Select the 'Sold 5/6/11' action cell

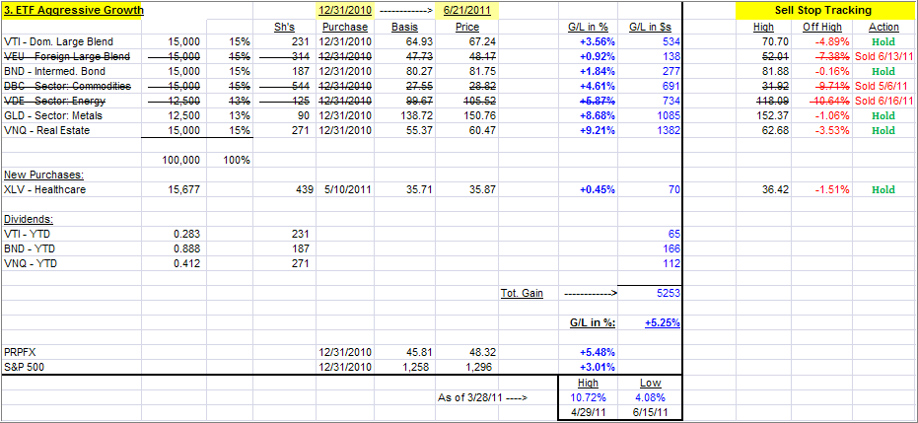tap(884, 86)
